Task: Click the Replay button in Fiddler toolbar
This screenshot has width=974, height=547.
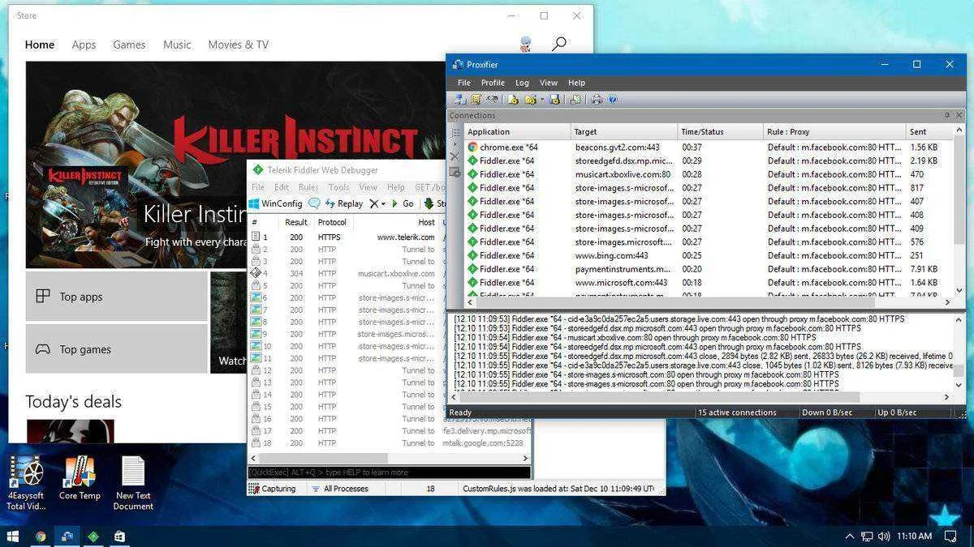Action: 344,203
